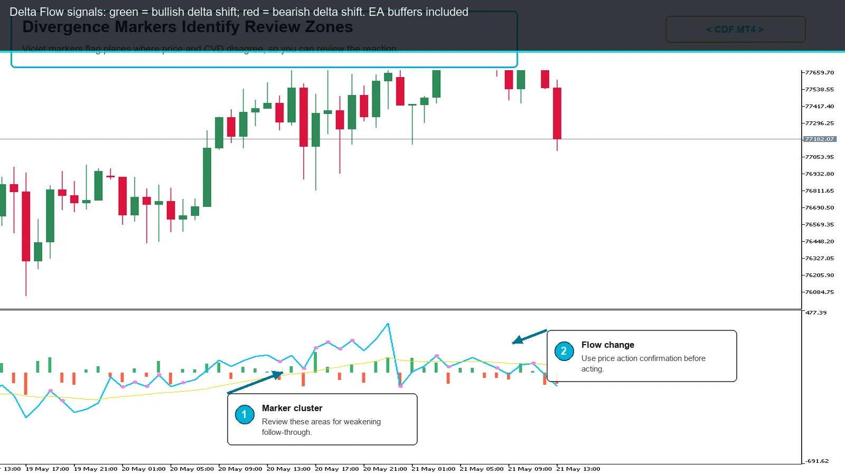This screenshot has height=475, width=845.
Task: Click the '21 May 05:00' time label
Action: [x=482, y=469]
